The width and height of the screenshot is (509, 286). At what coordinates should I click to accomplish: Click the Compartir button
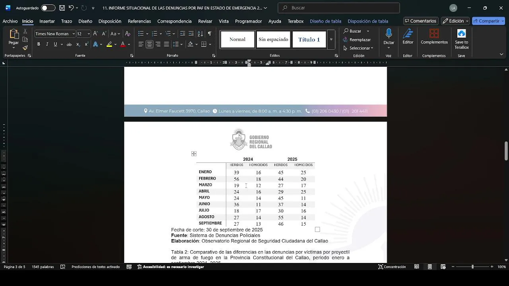[x=488, y=21]
